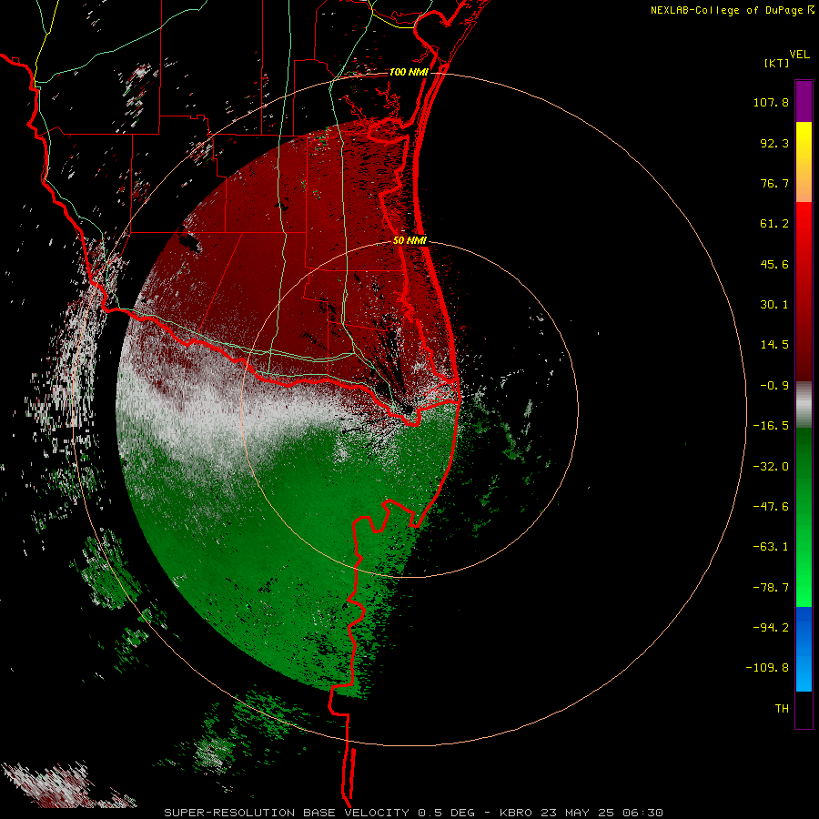Select the 61.2 scale value

click(x=774, y=224)
